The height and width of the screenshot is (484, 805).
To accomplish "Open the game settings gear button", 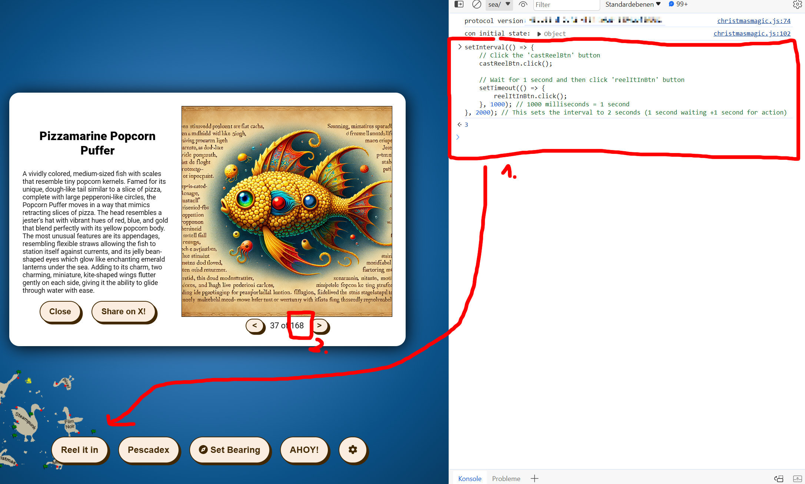I will [353, 450].
